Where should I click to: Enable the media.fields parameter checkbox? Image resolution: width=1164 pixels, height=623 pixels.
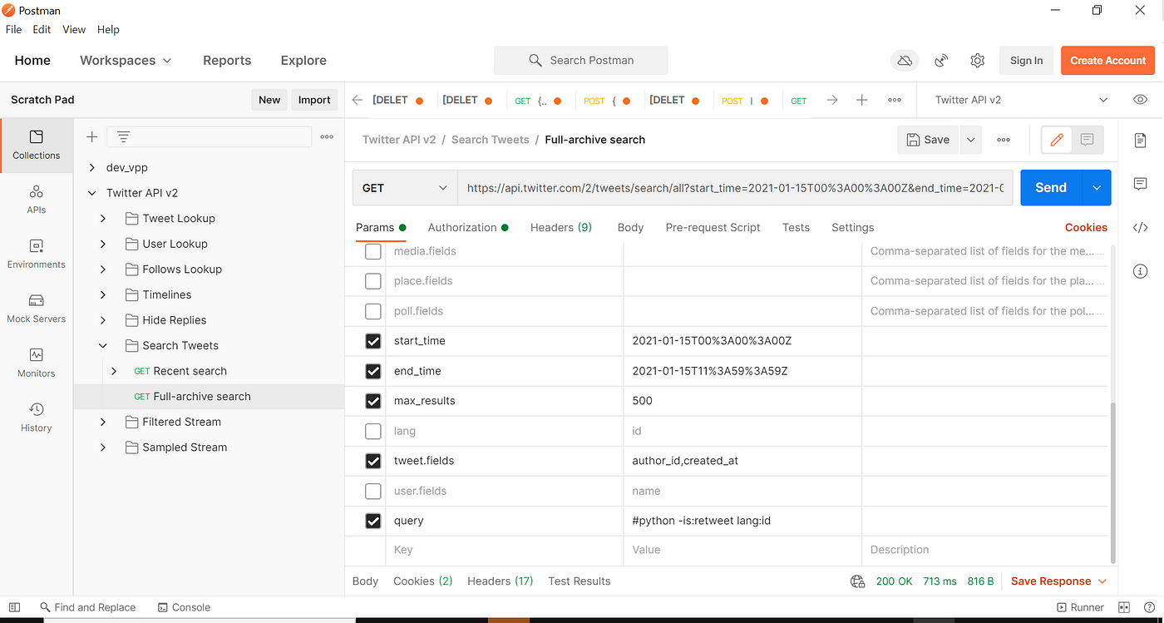point(373,251)
